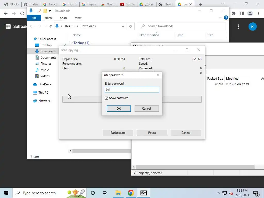264x198 pixels.
Task: Expand the Explorer ribbon chevron
Action: point(220,18)
